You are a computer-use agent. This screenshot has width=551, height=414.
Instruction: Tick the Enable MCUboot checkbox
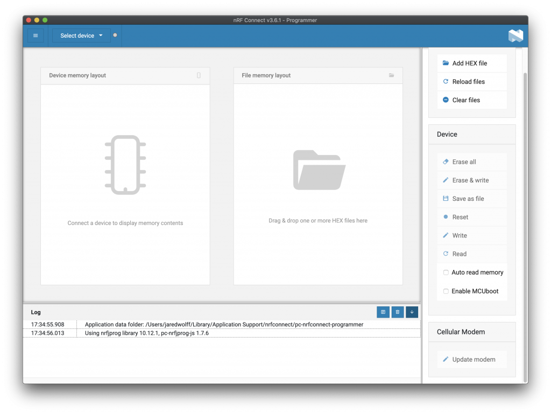tap(446, 291)
